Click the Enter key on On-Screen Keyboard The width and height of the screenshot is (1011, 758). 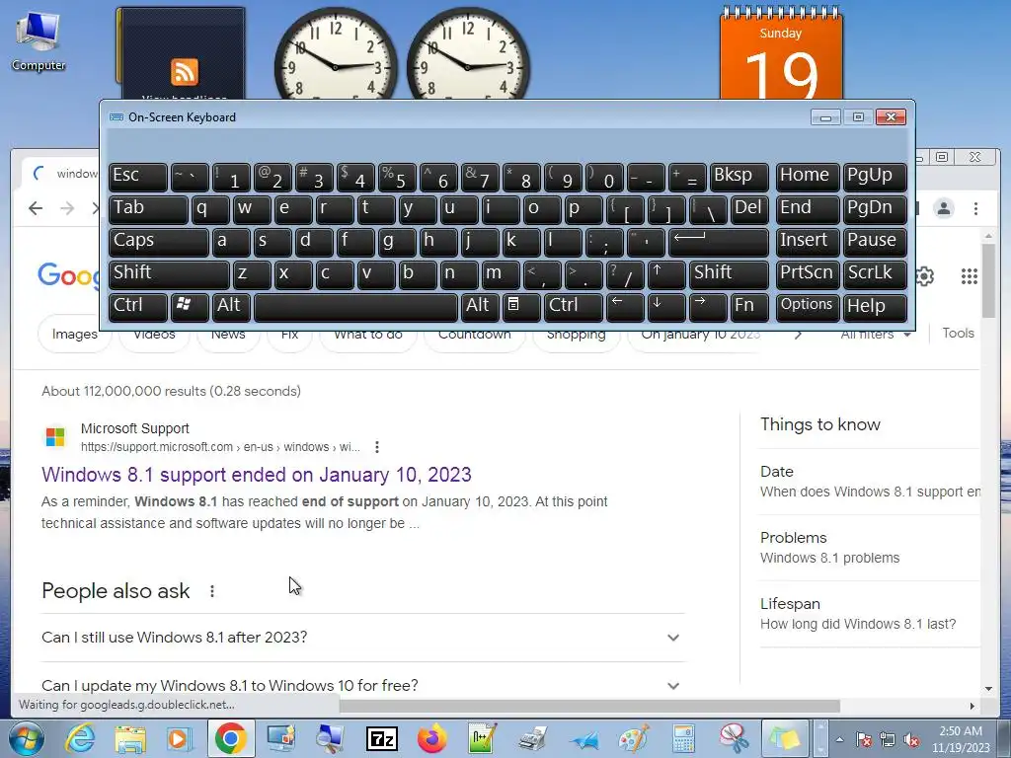click(x=719, y=242)
